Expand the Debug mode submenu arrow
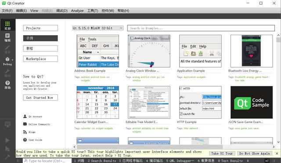The image size is (281, 163). 13,60
